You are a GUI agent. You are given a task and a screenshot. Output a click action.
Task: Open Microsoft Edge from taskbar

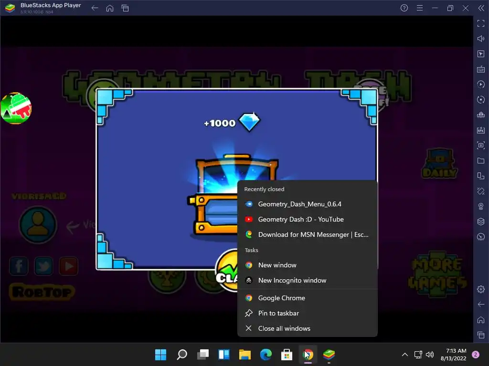coord(266,355)
